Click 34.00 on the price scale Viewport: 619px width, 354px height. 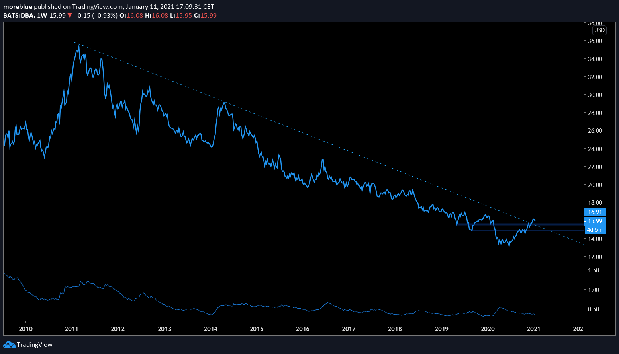pos(595,59)
